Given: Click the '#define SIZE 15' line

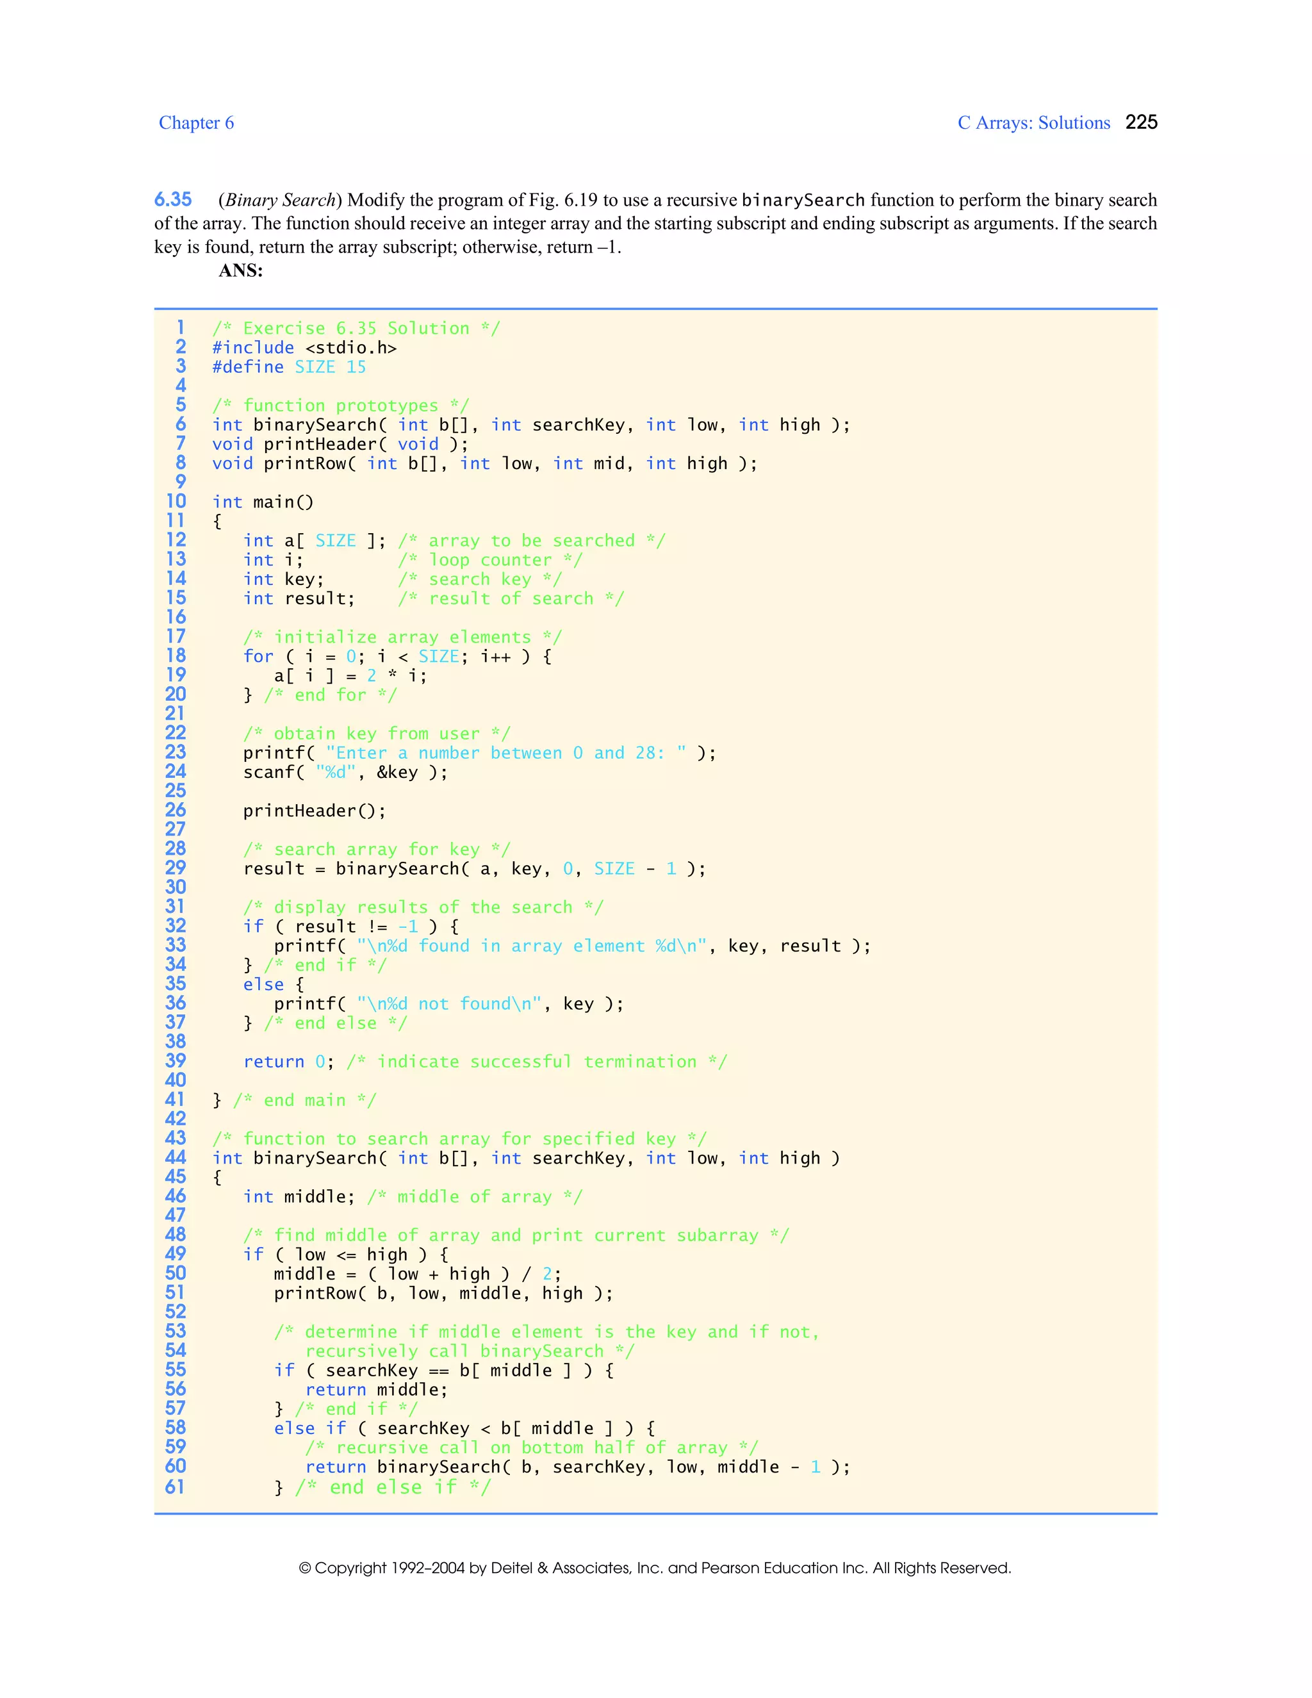Looking at the screenshot, I should point(289,367).
